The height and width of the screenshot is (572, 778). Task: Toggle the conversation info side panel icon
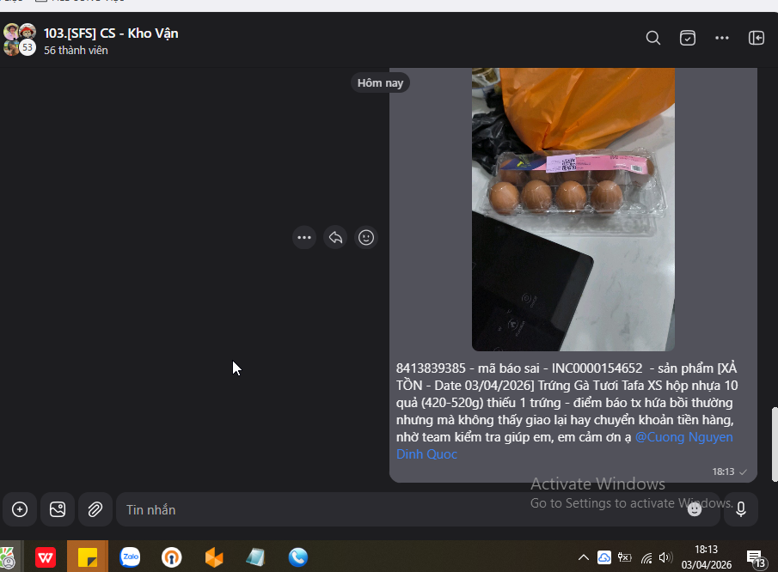pos(757,38)
